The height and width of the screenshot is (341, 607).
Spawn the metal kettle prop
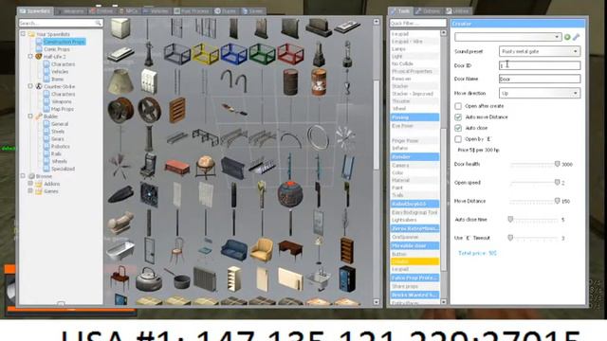[x=149, y=279]
